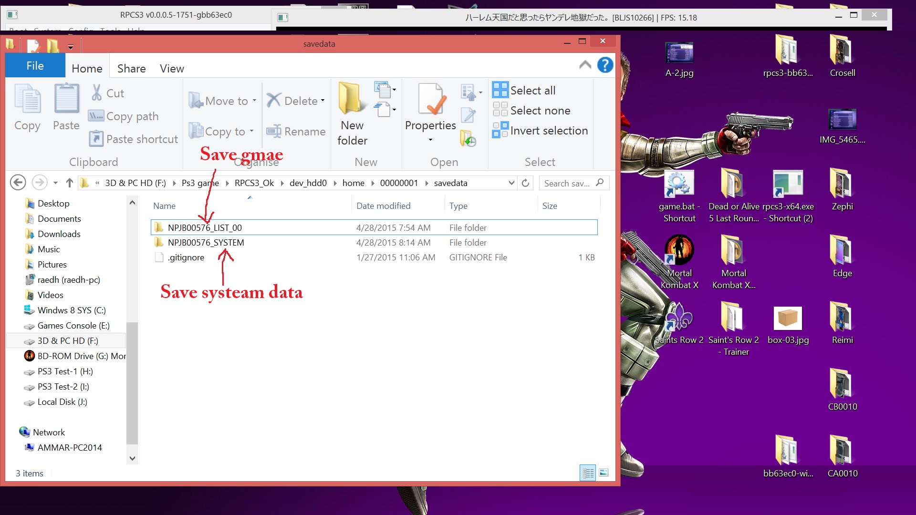Screen dimensions: 916x515
Task: Collapse the ribbon with chevron
Action: (585, 65)
